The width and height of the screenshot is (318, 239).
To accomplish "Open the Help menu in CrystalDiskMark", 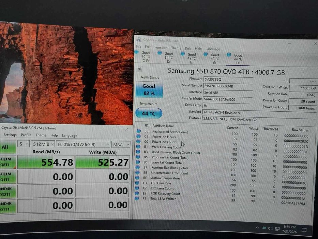I will pyautogui.click(x=54, y=135).
